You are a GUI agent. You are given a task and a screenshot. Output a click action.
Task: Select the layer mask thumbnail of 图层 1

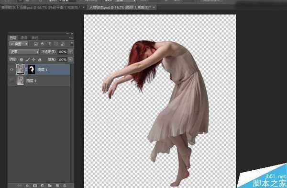[x=32, y=70]
